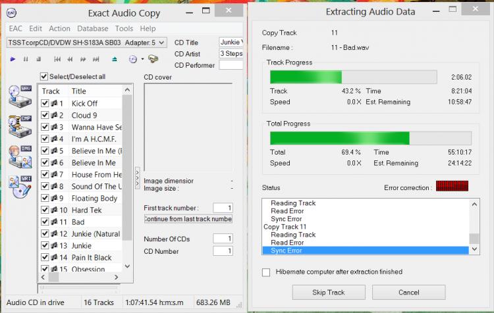Open the TSSTcorp drive selection dropdown
This screenshot has height=313, width=494.
point(86,43)
